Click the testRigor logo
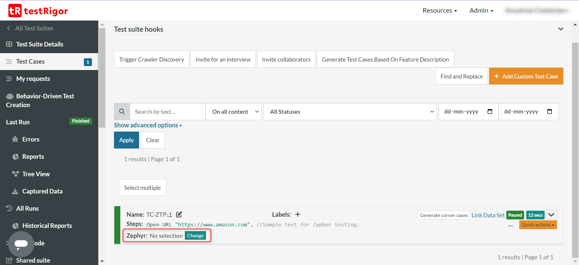579x265 pixels. click(38, 11)
